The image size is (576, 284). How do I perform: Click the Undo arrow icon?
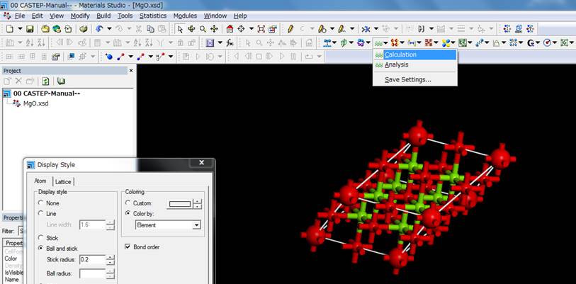(x=98, y=28)
